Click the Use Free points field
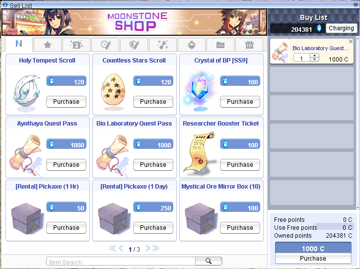The width and height of the screenshot is (360, 269). (334, 227)
